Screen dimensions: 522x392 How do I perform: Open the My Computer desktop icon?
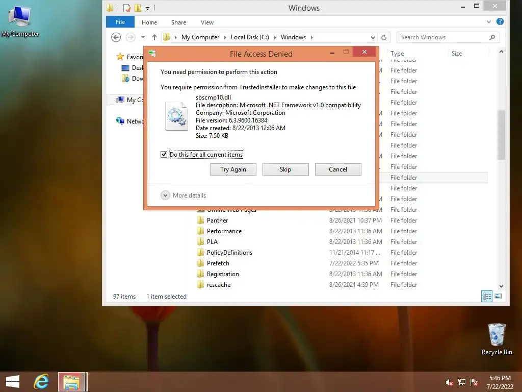(20, 21)
